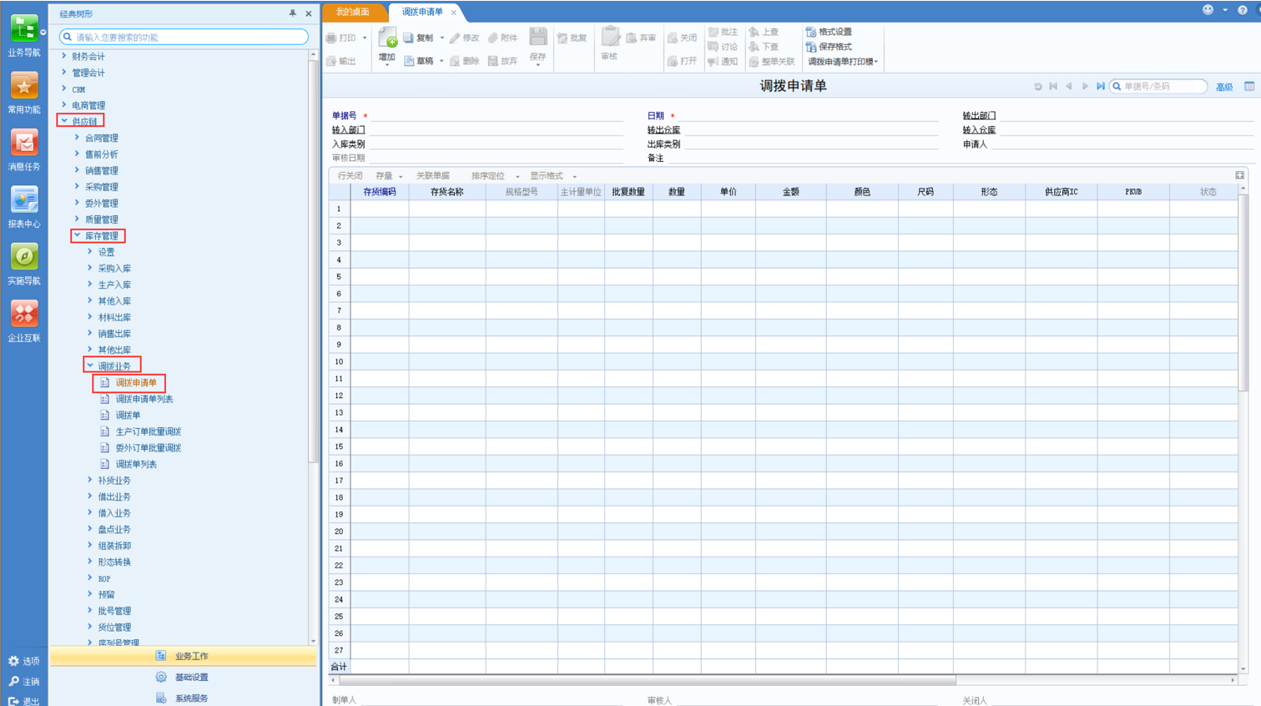Switch to 我的桌面 tab
The image size is (1261, 706).
pyautogui.click(x=353, y=13)
